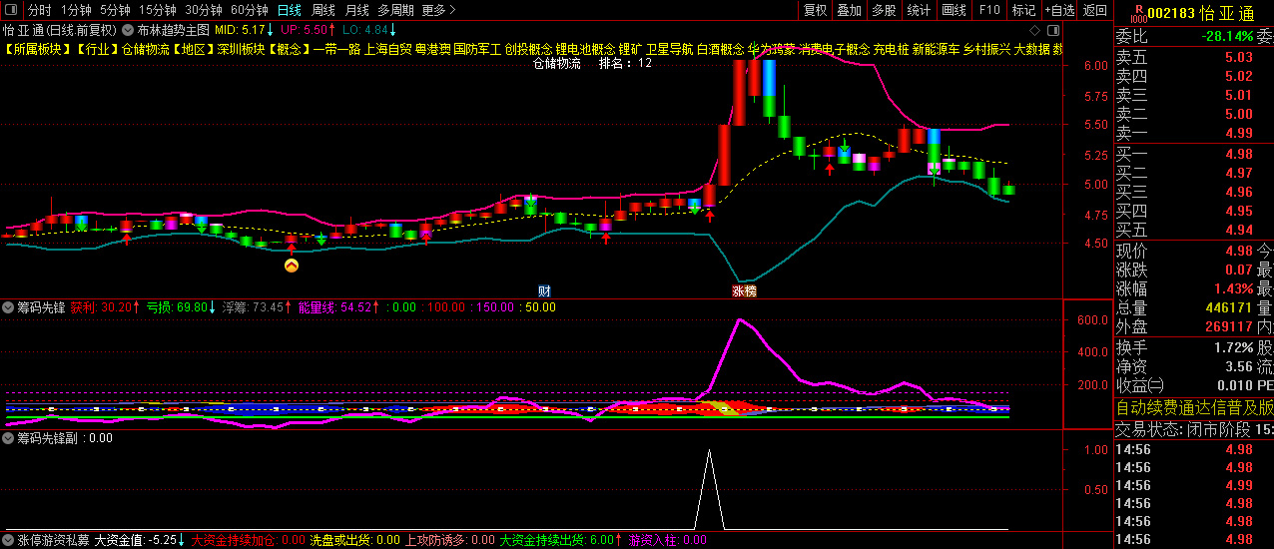The height and width of the screenshot is (549, 1274).
Task: Toggle 叠加 overlay comparison
Action: [849, 10]
